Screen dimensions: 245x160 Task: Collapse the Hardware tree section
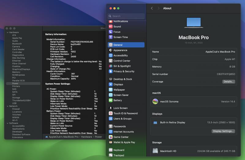7,32
